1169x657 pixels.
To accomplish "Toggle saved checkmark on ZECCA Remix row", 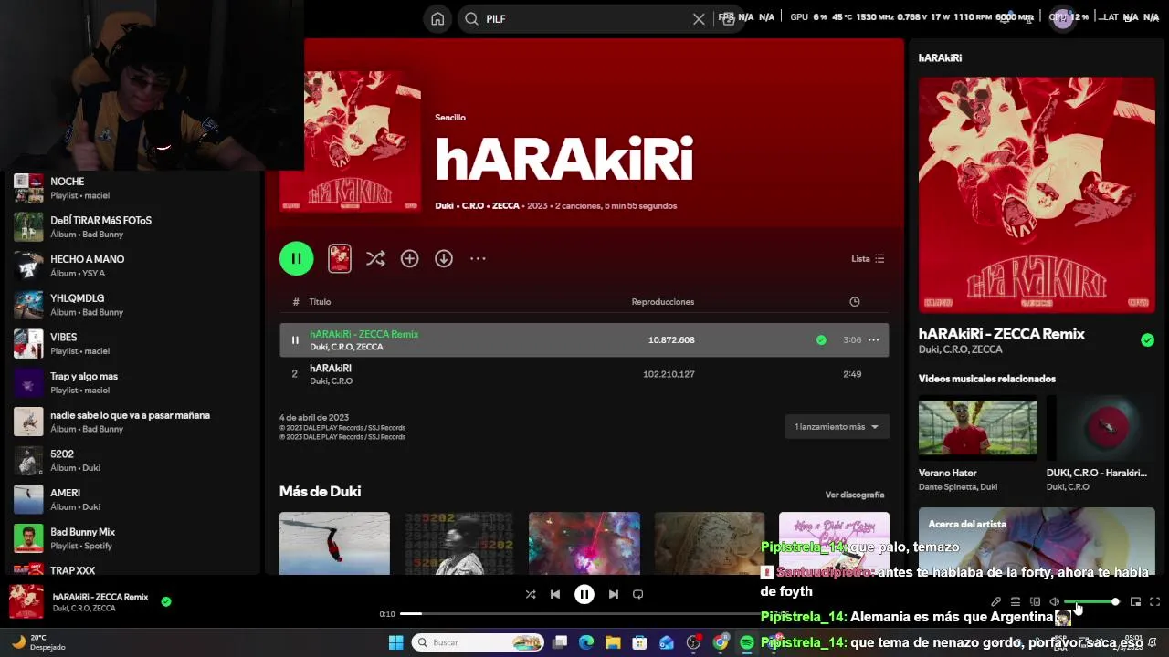I will (821, 339).
